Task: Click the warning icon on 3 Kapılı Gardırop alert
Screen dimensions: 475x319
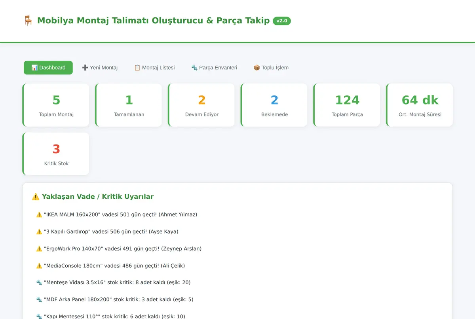Action: (x=39, y=232)
